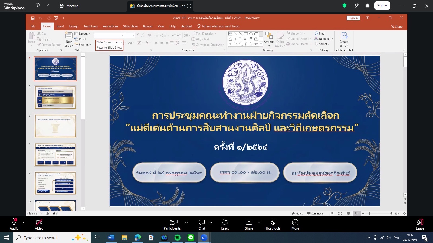Click the Increase List Level icon

point(179,35)
